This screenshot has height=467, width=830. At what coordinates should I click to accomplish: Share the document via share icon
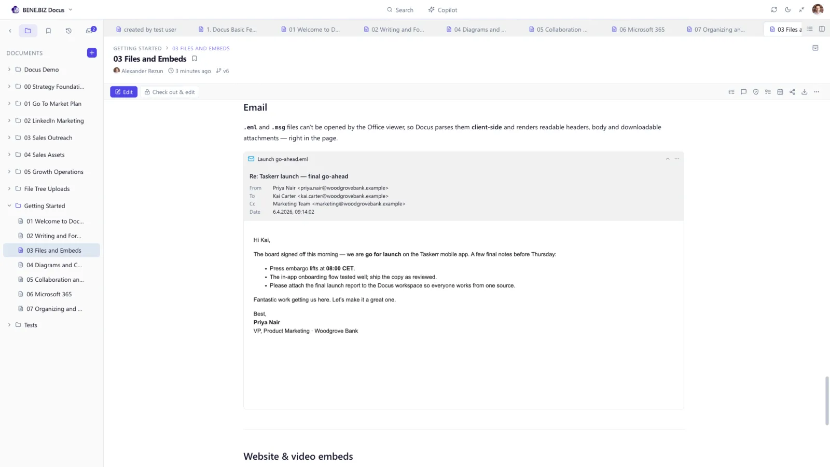(x=792, y=92)
